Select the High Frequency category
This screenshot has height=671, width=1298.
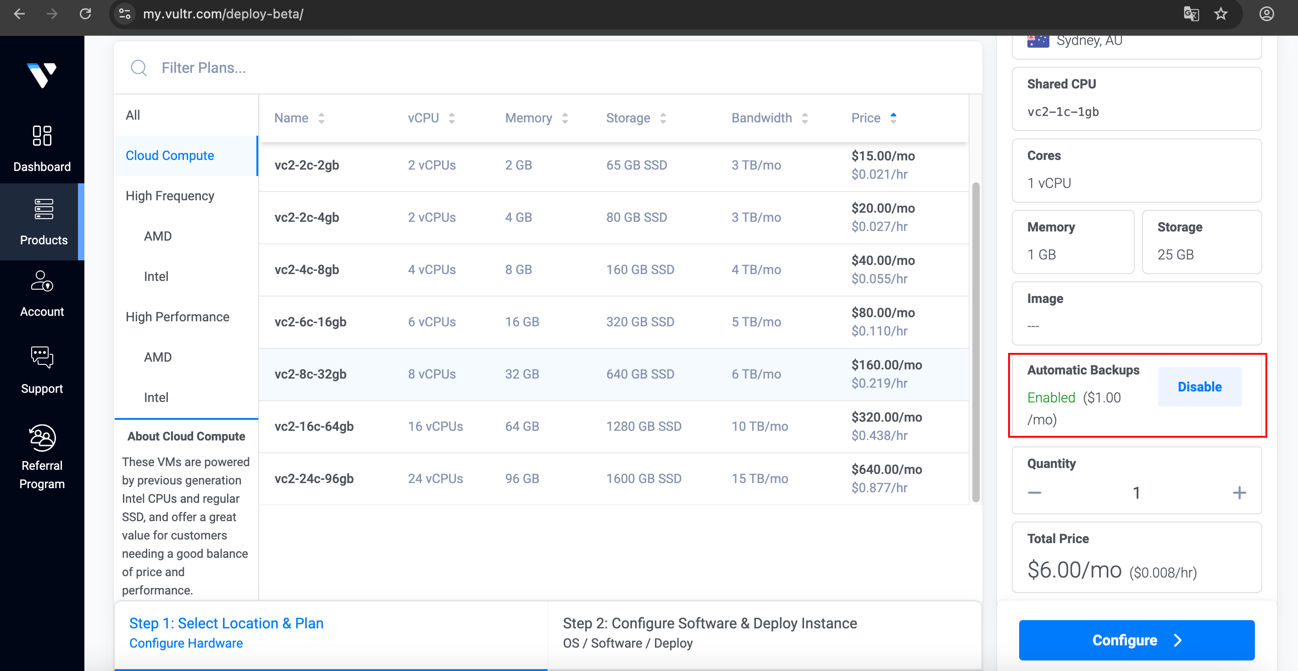pyautogui.click(x=170, y=196)
